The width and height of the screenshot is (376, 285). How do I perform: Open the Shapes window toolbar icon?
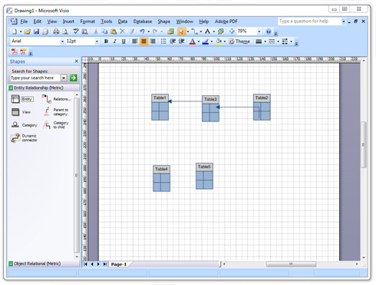pyautogui.click(x=170, y=31)
